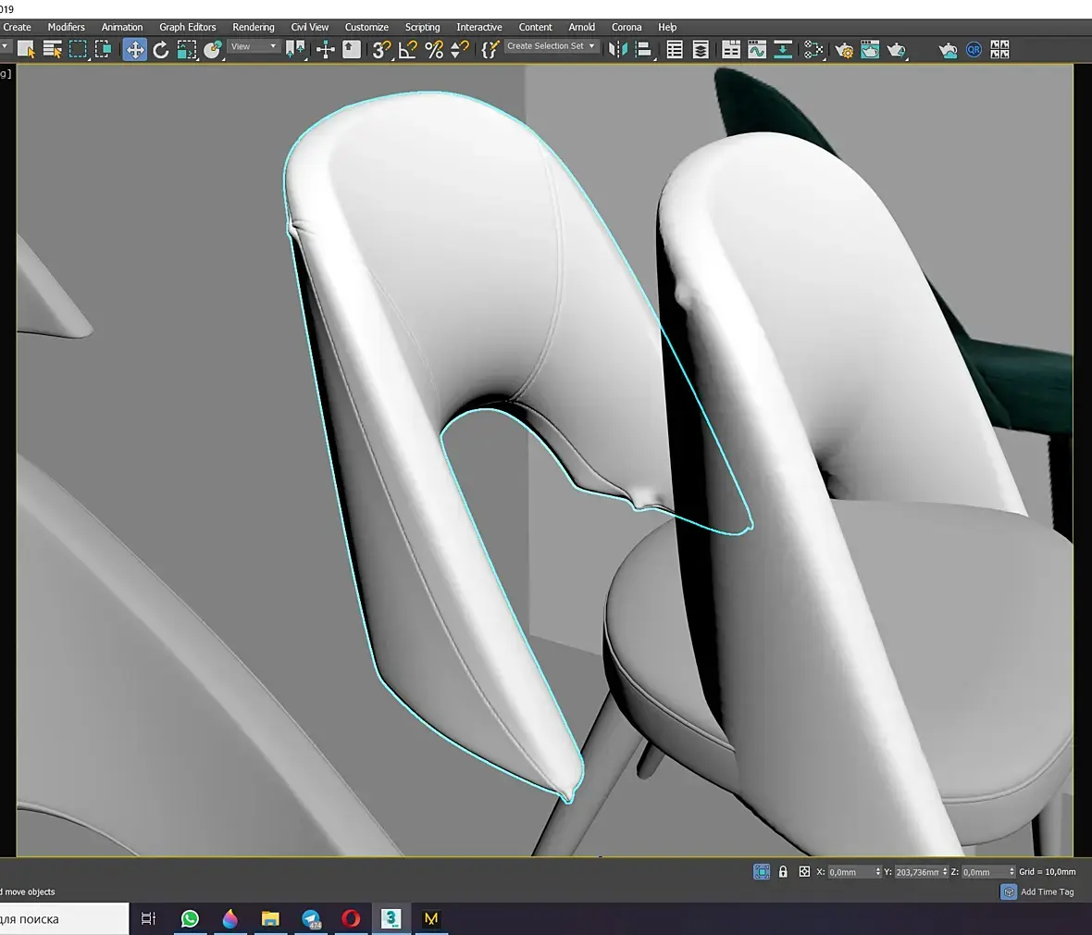
Task: Toggle the Selection Lock padlock
Action: pyautogui.click(x=783, y=872)
